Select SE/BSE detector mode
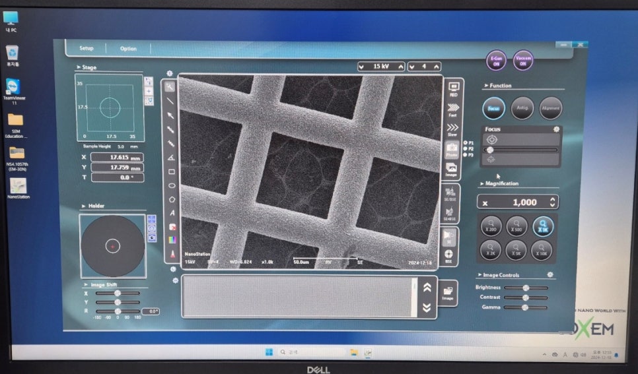 (450, 193)
